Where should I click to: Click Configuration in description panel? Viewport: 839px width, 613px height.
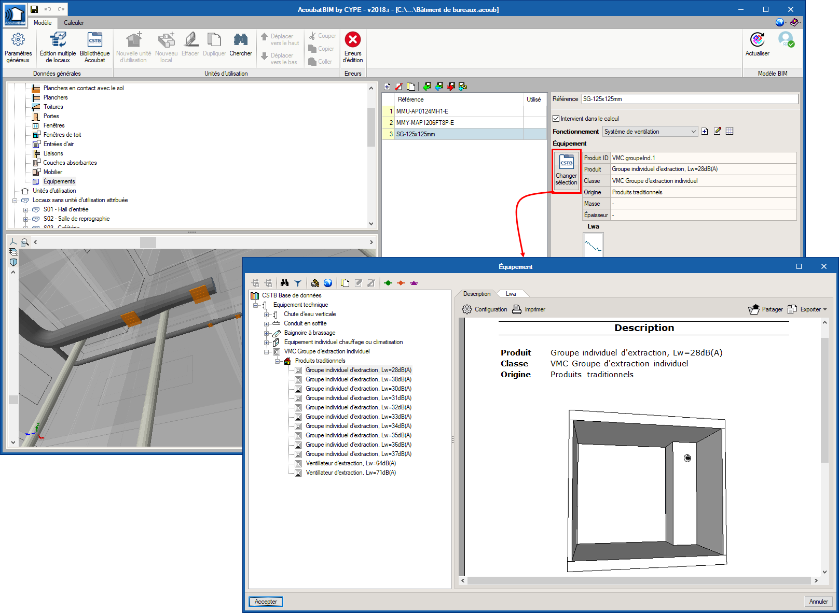click(485, 309)
